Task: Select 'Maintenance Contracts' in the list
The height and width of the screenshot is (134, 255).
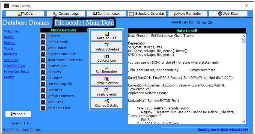Action: pyautogui.click(x=64, y=60)
